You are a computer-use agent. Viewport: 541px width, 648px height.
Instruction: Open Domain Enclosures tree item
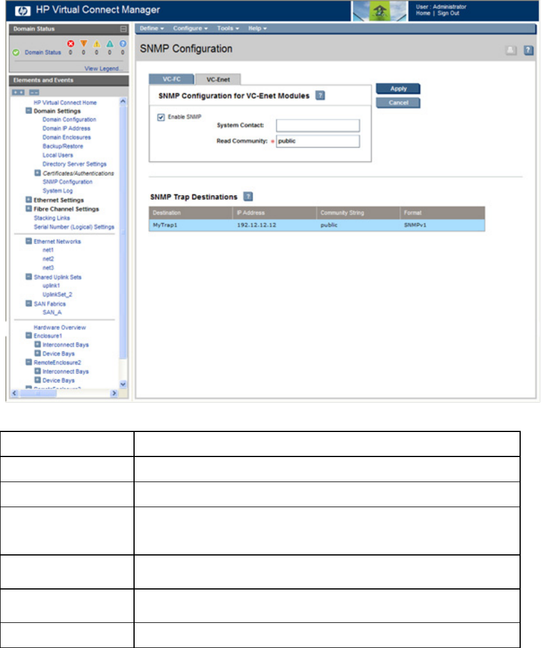tap(67, 137)
